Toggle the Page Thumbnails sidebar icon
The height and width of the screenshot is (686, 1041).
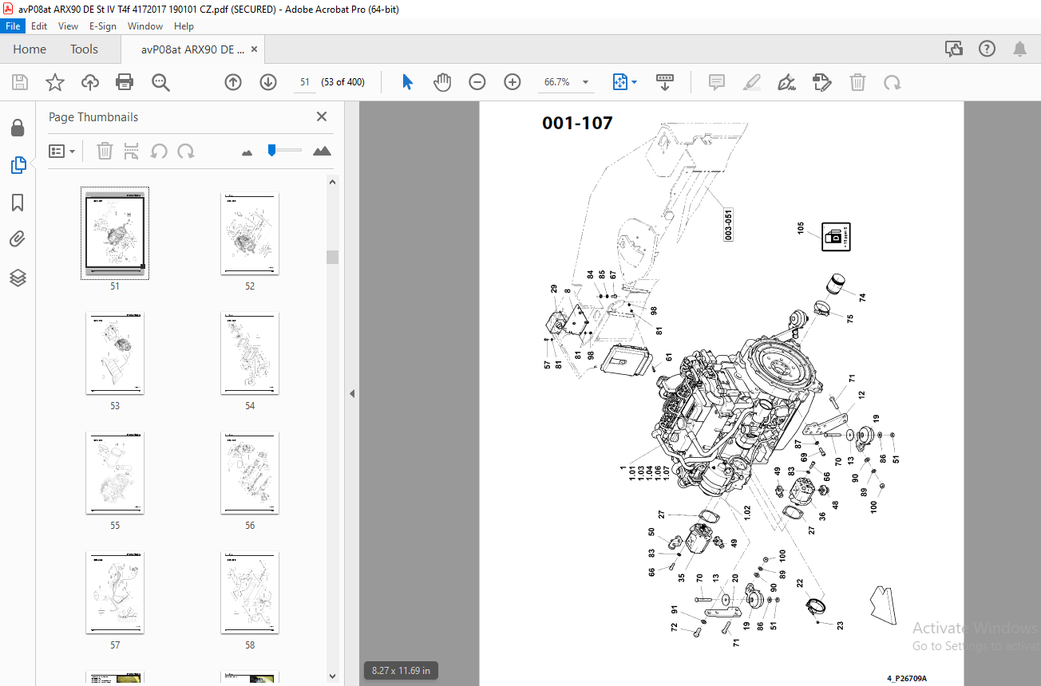point(18,165)
